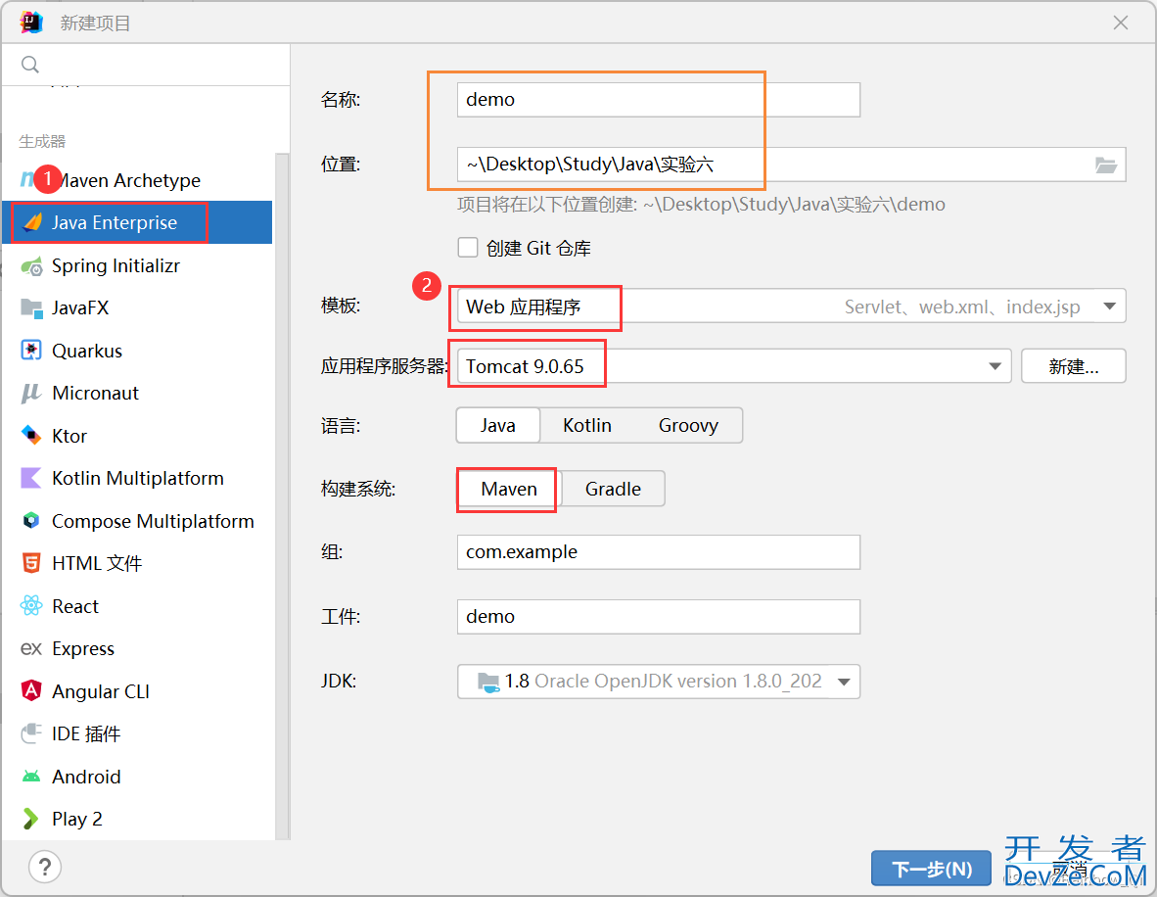The width and height of the screenshot is (1157, 897).
Task: Click the group field com.example
Action: click(x=658, y=552)
